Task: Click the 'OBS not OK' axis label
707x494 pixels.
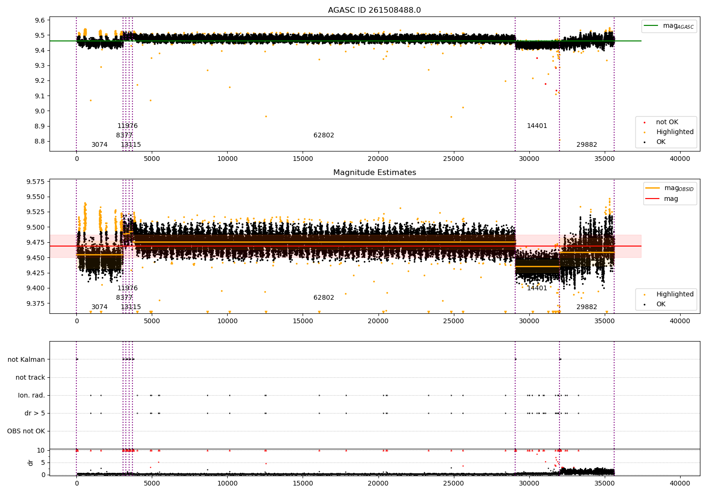Action: (26, 431)
